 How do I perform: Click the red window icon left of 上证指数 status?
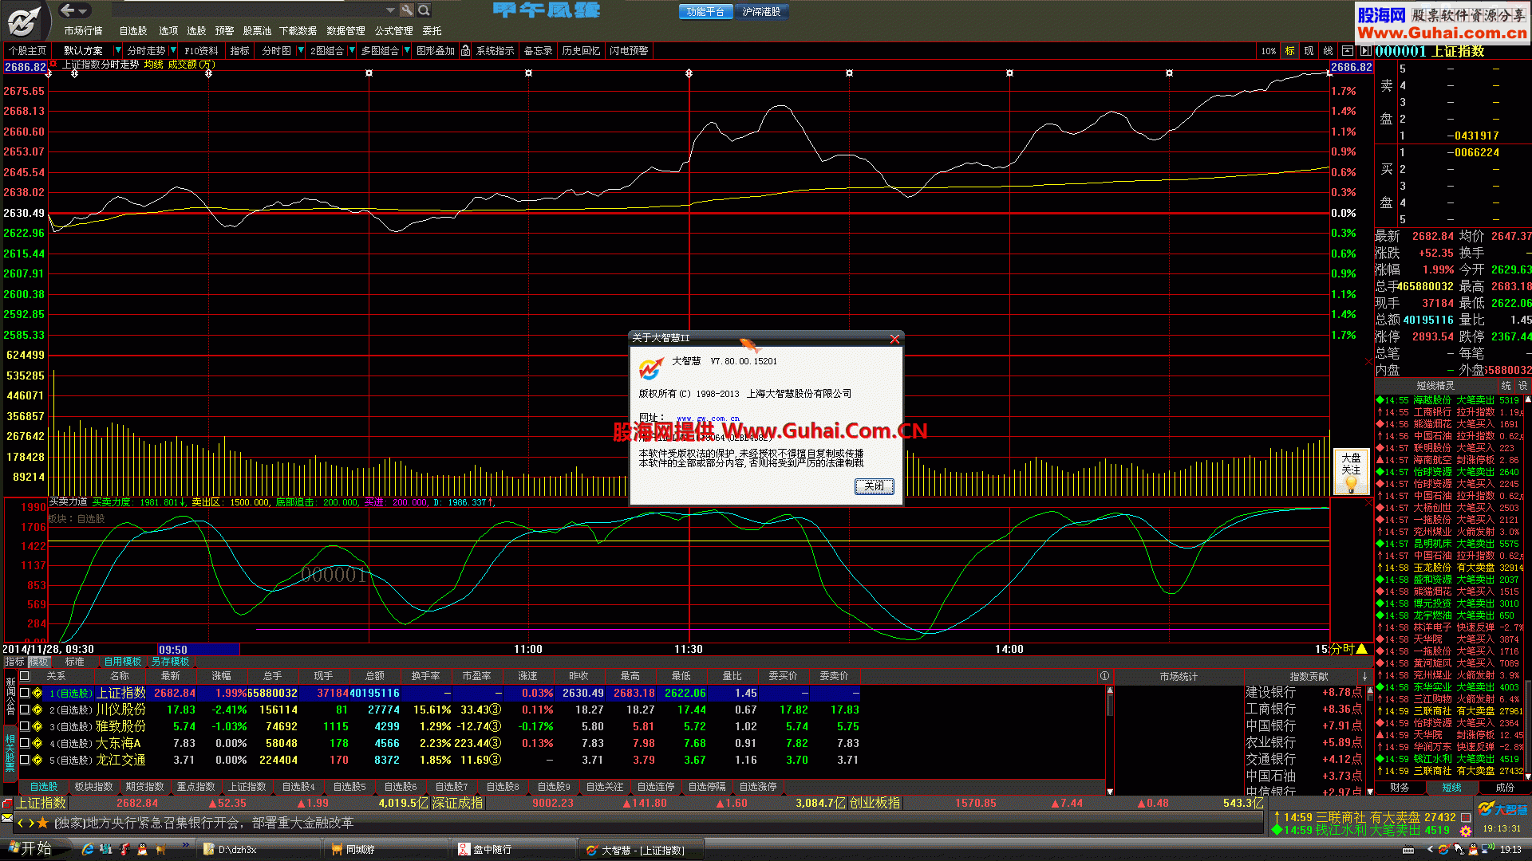pyautogui.click(x=7, y=804)
